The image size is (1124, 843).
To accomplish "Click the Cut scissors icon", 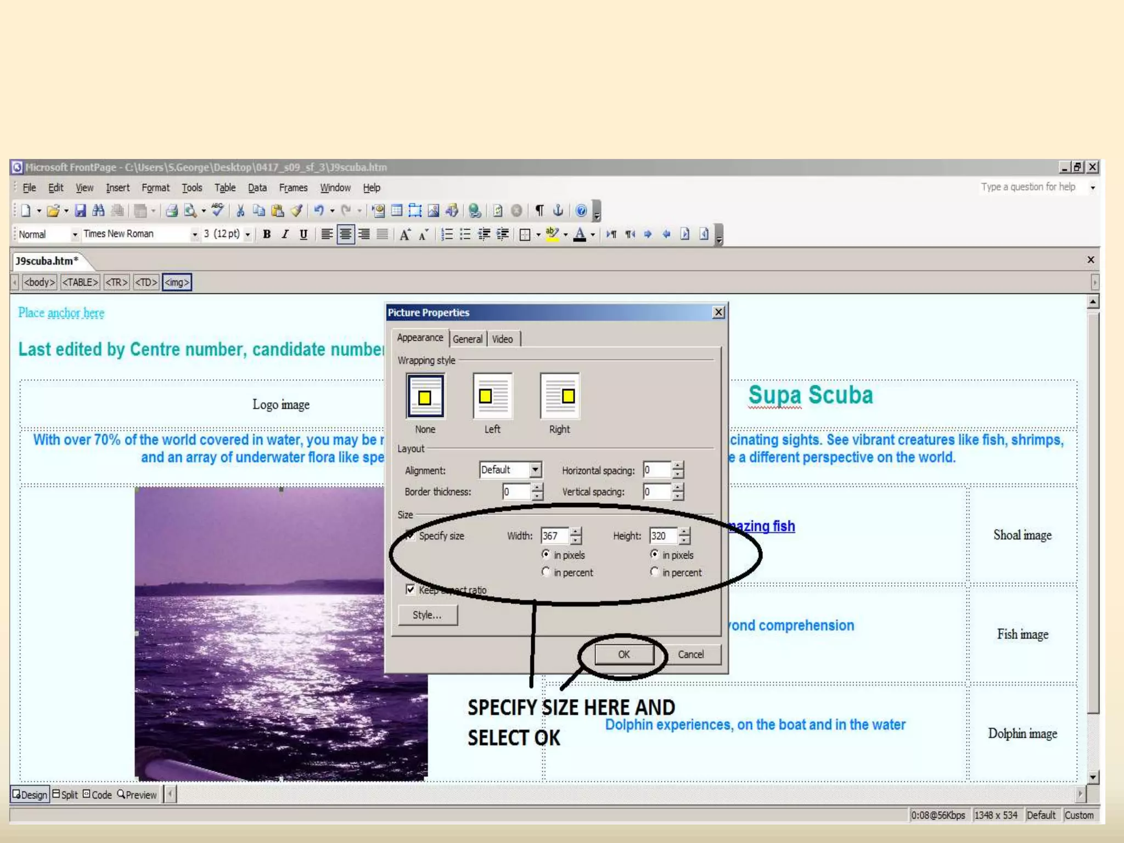I will point(240,211).
